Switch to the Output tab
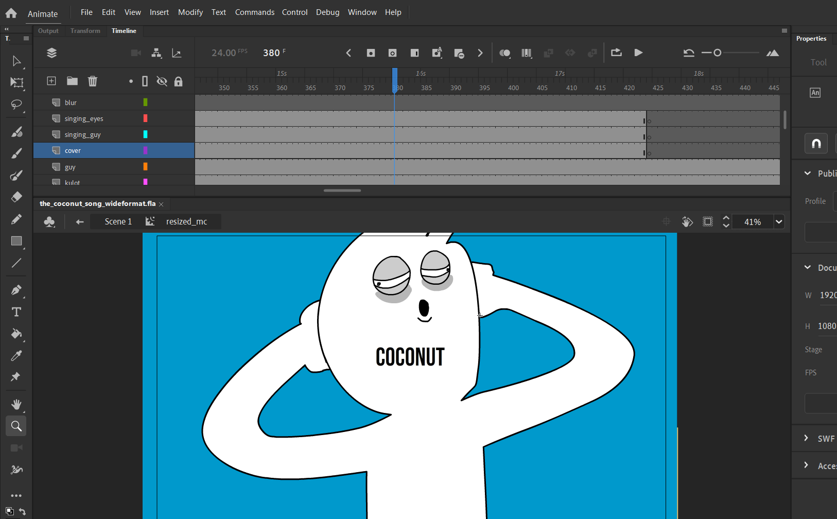This screenshot has width=837, height=519. (x=48, y=31)
